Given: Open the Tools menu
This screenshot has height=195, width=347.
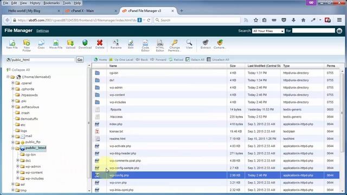Looking at the screenshot, I should click(67, 3).
